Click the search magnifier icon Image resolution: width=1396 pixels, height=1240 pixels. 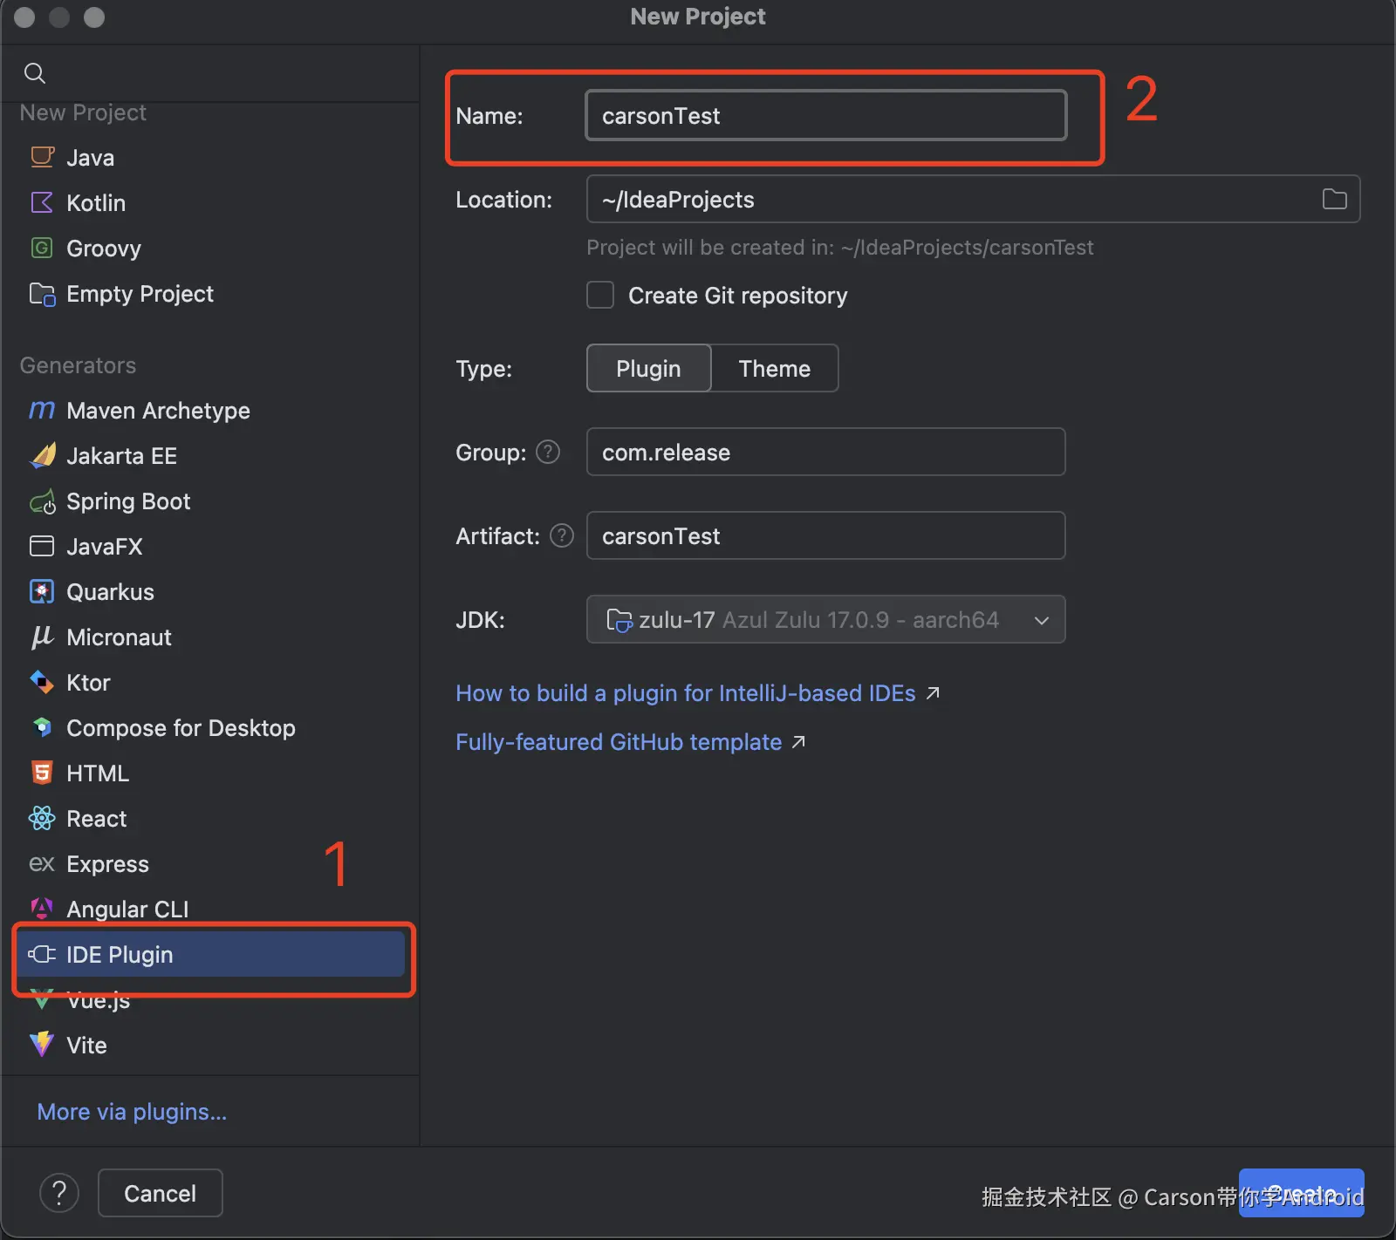(x=35, y=73)
